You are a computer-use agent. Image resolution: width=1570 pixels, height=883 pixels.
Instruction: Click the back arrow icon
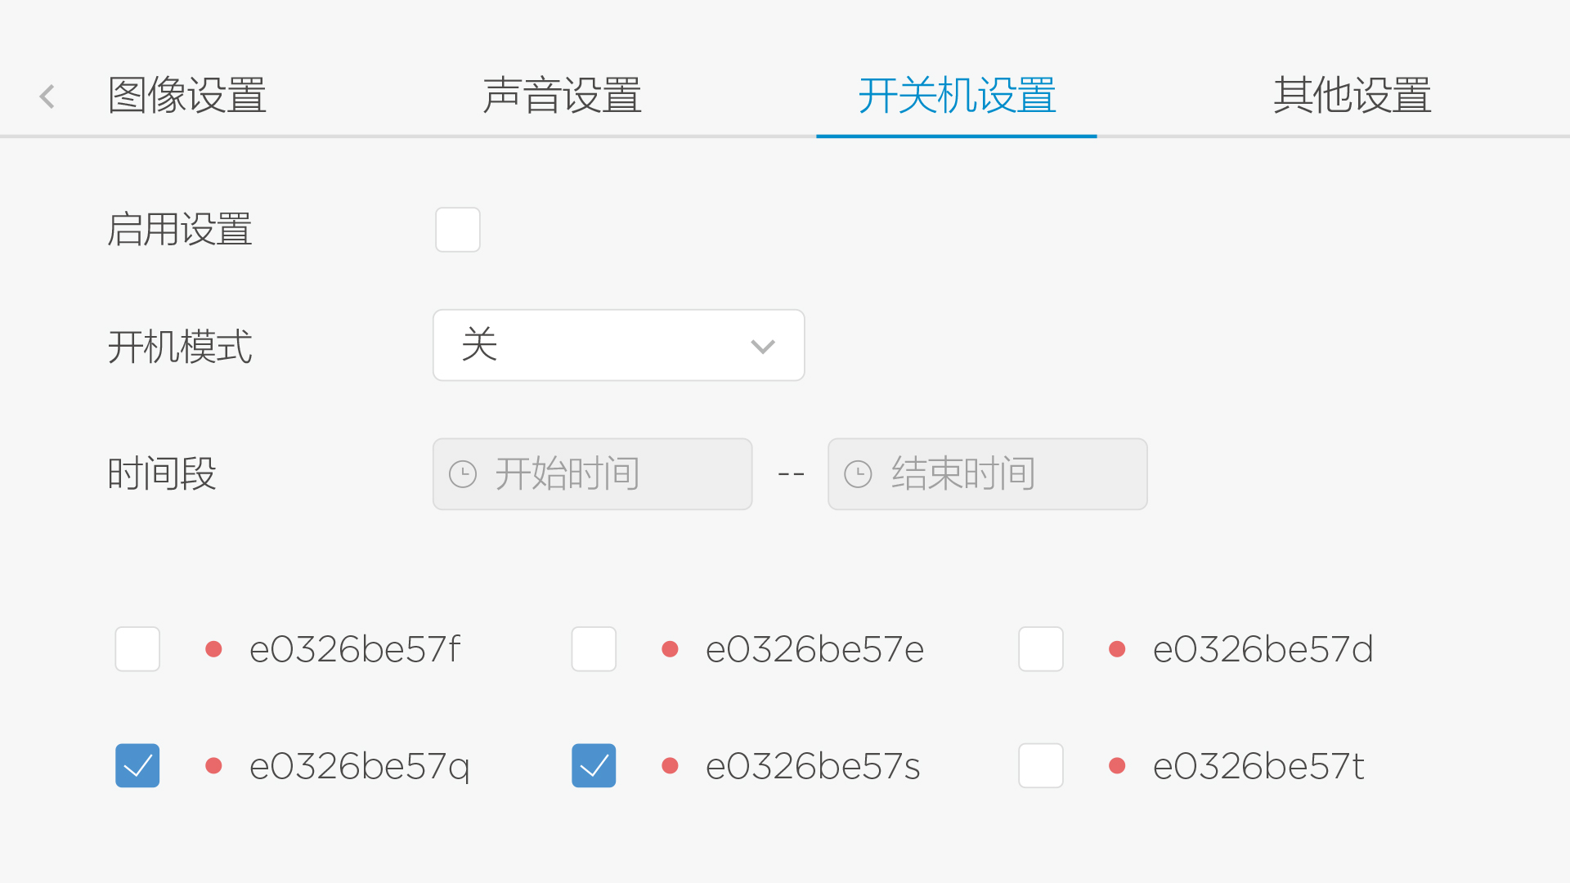[47, 96]
